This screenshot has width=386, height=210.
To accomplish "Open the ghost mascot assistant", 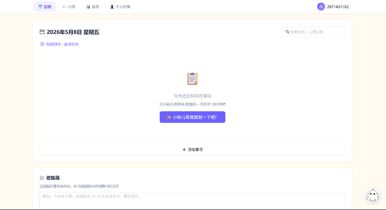I will pos(373,195).
